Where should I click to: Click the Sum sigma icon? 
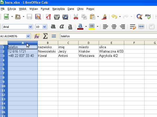pyautogui.click(x=45, y=36)
